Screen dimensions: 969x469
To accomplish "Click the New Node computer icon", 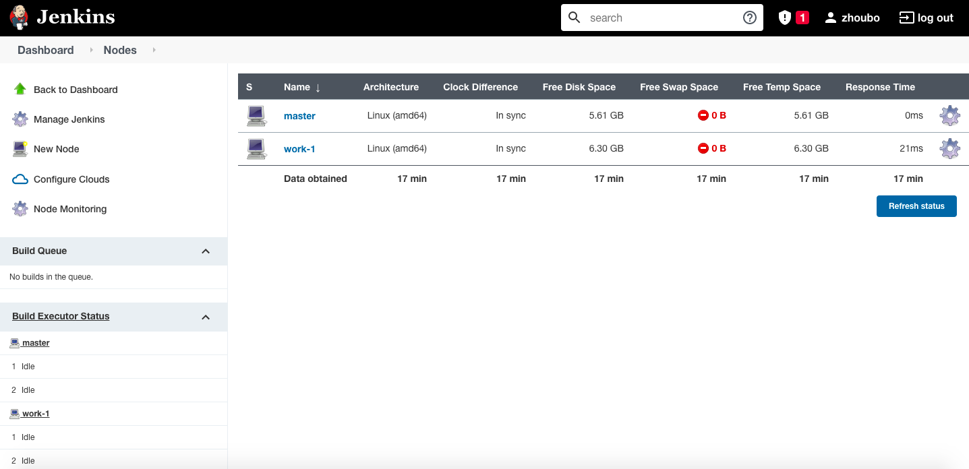I will point(20,149).
